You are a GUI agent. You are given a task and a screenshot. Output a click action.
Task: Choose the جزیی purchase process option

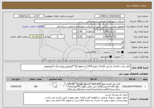[x=122, y=57]
